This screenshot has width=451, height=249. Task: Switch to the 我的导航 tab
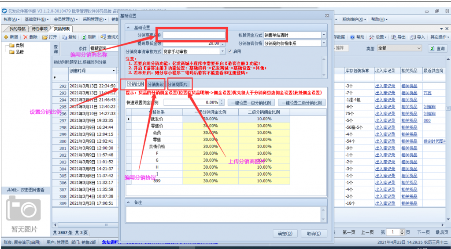pyautogui.click(x=17, y=29)
